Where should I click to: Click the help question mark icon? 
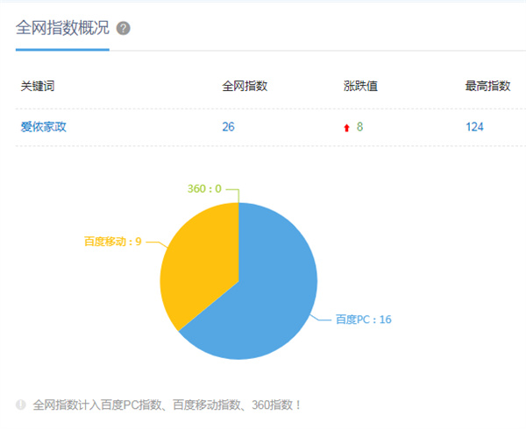123,28
